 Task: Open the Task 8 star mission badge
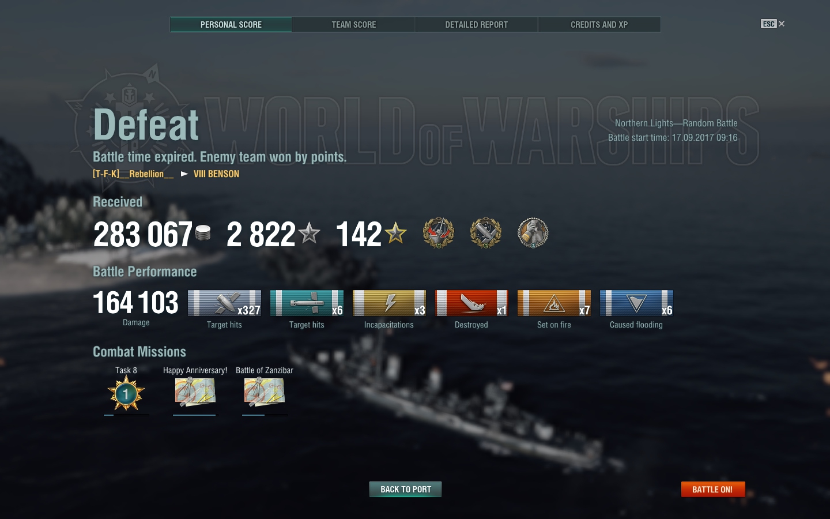pyautogui.click(x=126, y=394)
